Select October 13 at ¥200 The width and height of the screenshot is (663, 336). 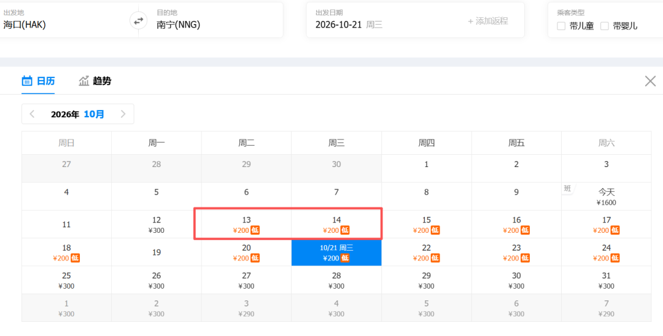point(247,224)
